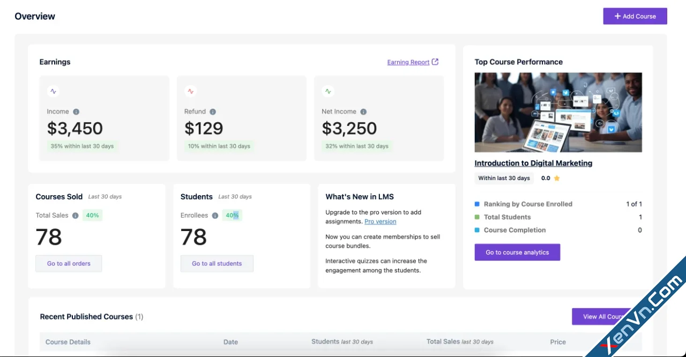Click the info icon next to Enrollees

point(215,215)
